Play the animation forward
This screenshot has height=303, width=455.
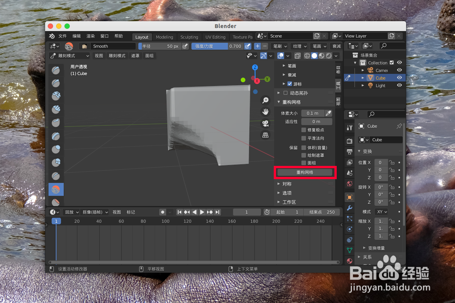pos(202,212)
